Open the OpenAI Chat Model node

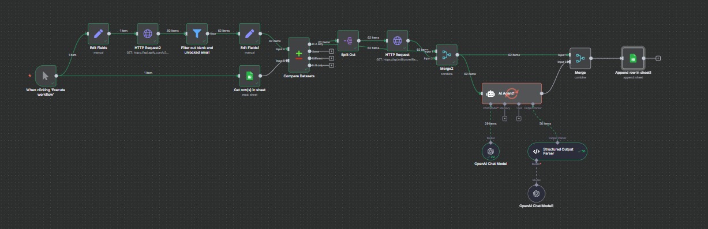click(490, 152)
